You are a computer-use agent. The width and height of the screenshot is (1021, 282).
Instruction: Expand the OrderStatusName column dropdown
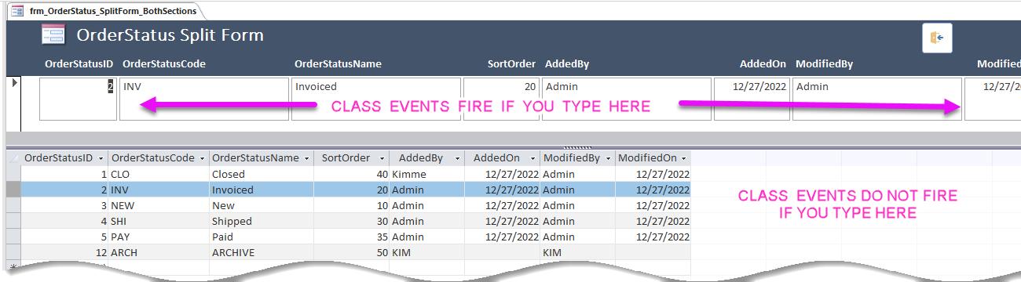(x=306, y=158)
